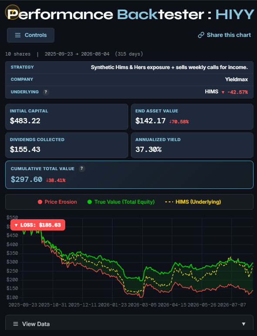Click the Cumulative Total Value $297.60 amount

coord(27,179)
